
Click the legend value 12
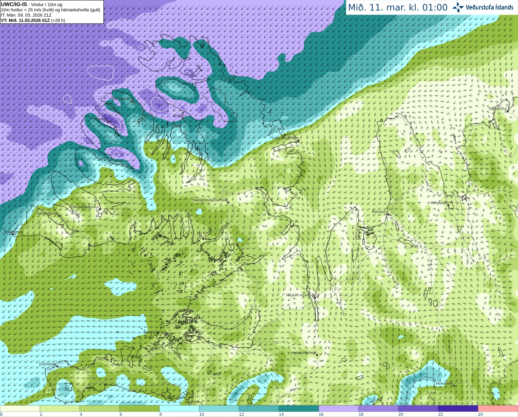241,414
